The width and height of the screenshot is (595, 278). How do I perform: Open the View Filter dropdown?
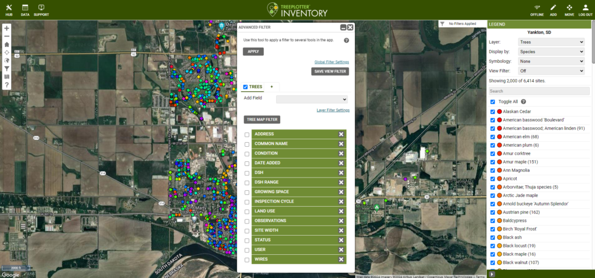pyautogui.click(x=551, y=71)
